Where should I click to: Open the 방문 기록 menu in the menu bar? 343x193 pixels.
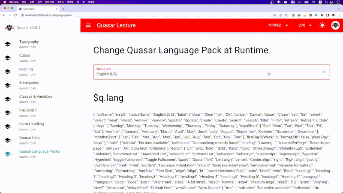(x=49, y=2)
